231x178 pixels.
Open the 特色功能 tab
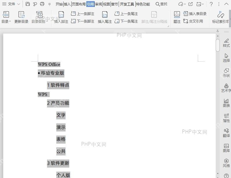click(x=143, y=4)
